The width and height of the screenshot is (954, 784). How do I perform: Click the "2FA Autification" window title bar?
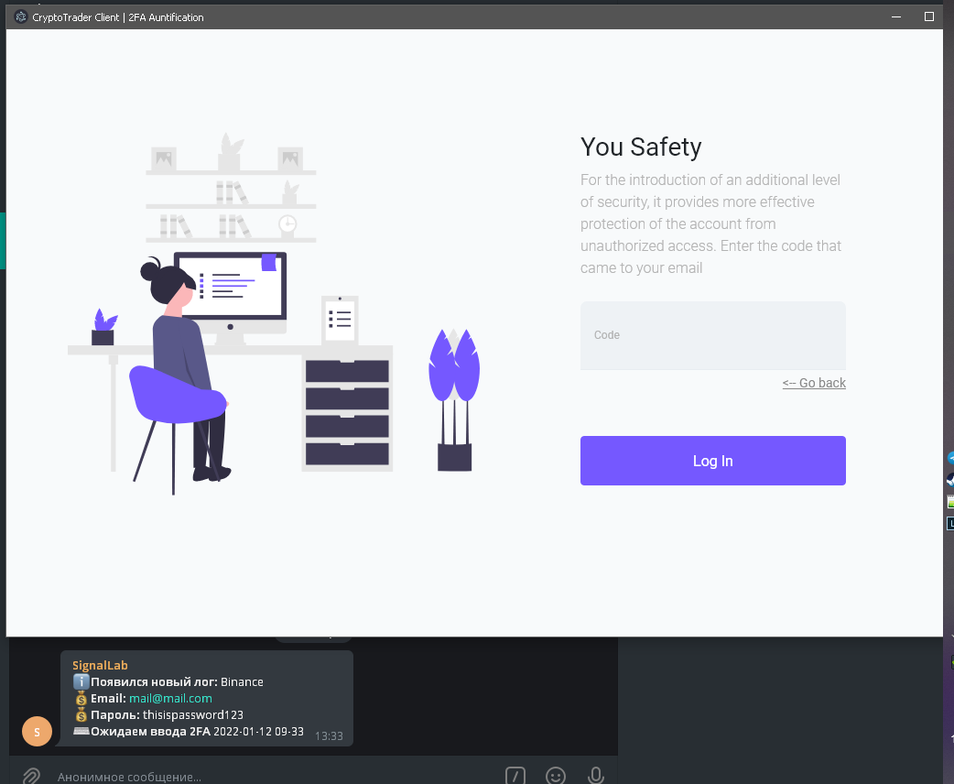click(x=458, y=16)
